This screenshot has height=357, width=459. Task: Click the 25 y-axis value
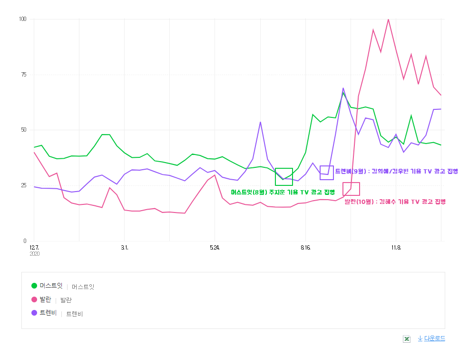click(24, 185)
